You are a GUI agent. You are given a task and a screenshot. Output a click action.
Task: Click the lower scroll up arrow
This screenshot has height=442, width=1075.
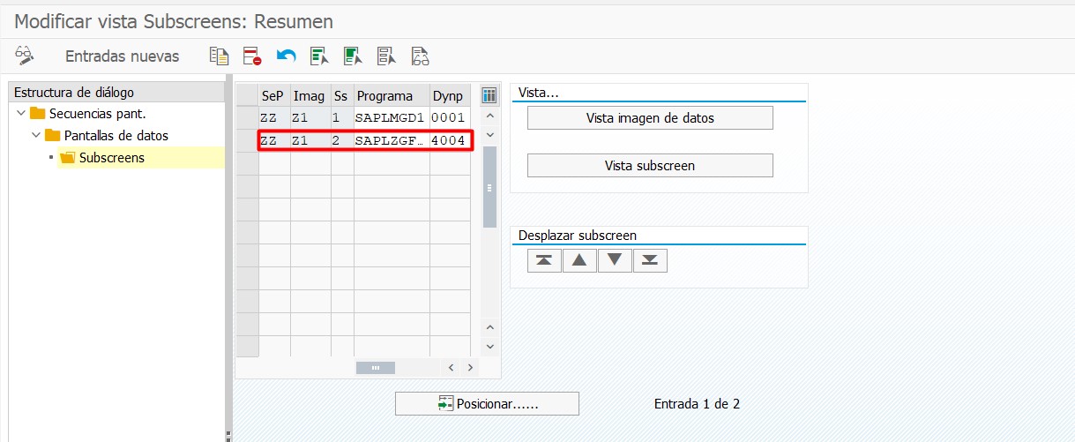click(x=489, y=327)
